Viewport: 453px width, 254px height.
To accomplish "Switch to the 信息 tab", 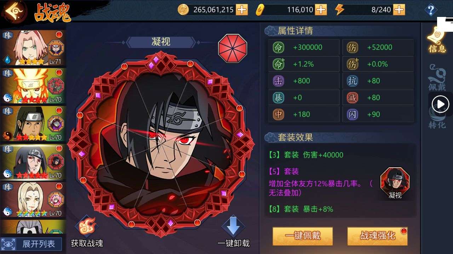I will 437,40.
